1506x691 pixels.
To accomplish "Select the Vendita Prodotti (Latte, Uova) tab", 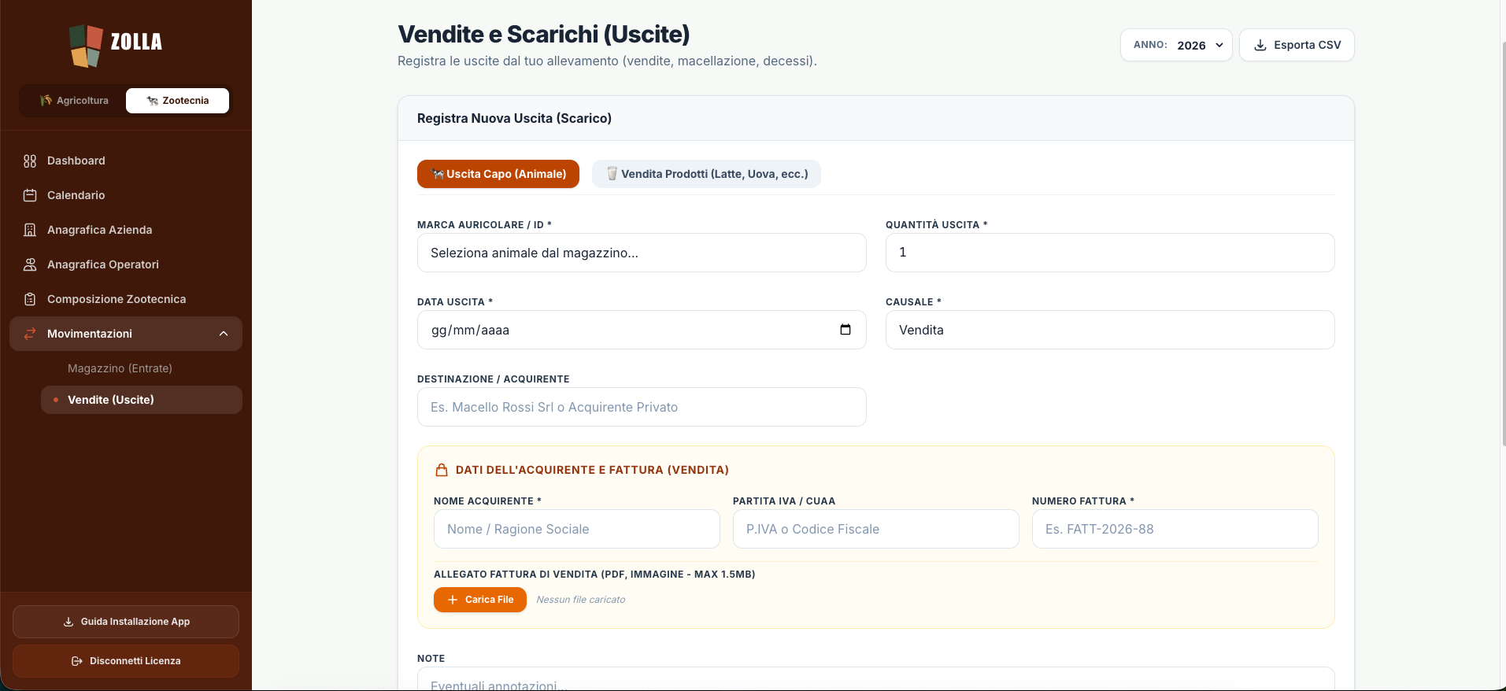I will click(x=706, y=174).
